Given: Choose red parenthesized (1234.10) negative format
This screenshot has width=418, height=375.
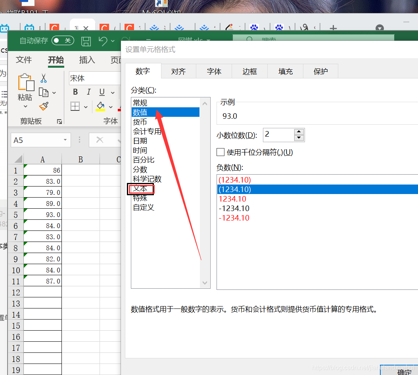Looking at the screenshot, I should pyautogui.click(x=317, y=180).
